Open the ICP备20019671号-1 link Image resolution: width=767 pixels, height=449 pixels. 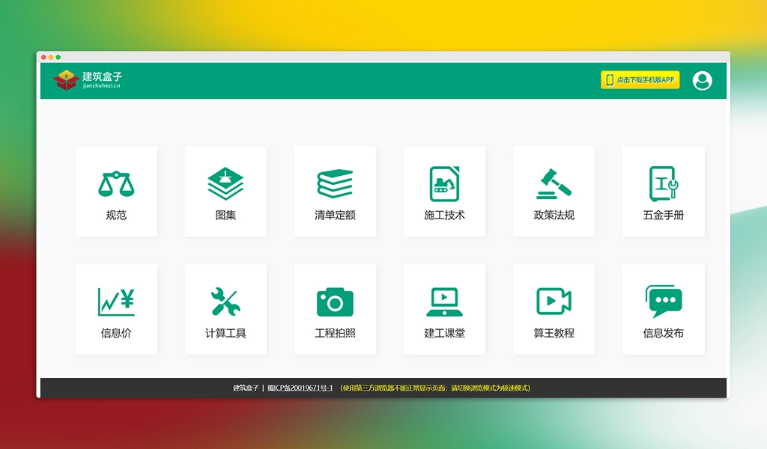point(300,388)
